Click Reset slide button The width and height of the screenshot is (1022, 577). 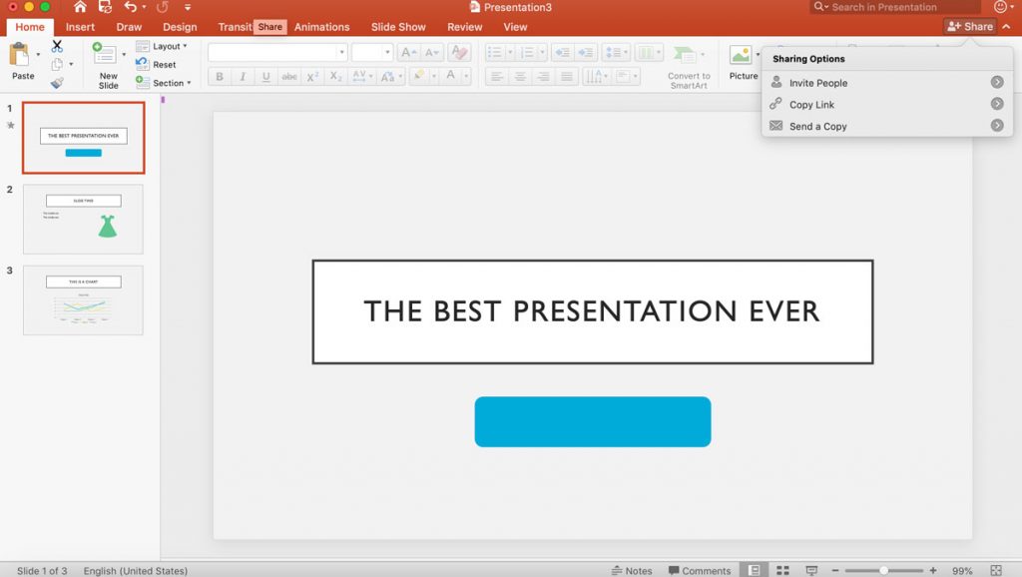156,65
